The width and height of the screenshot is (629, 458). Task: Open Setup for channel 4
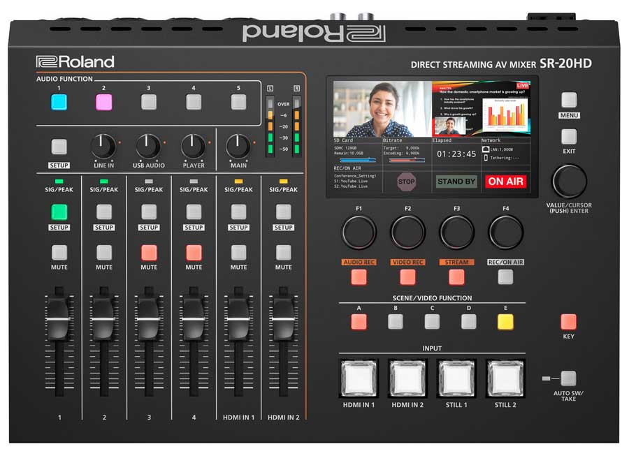194,212
